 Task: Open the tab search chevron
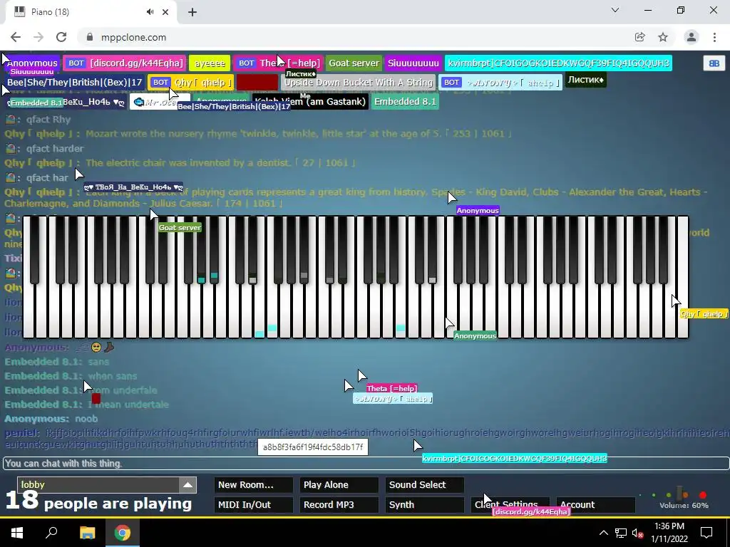(615, 10)
